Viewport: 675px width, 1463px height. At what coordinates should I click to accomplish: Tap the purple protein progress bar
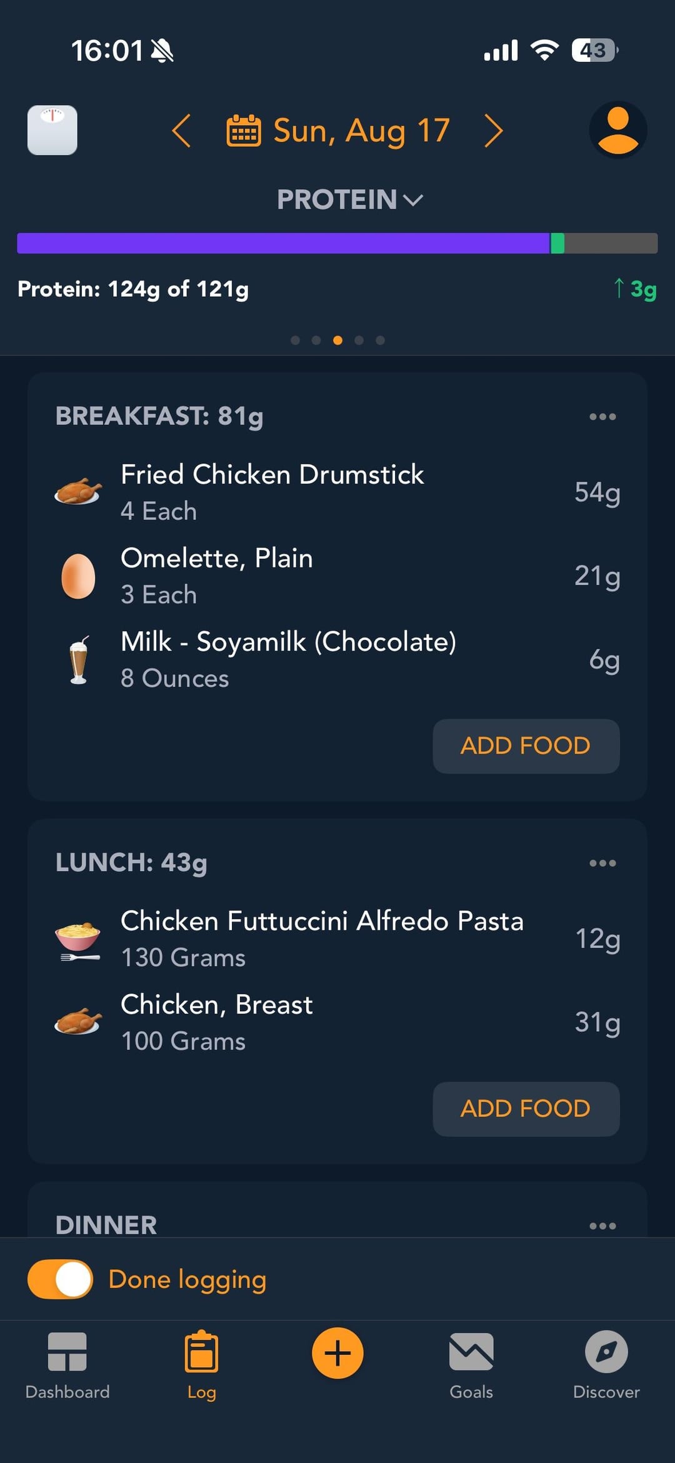(x=283, y=243)
